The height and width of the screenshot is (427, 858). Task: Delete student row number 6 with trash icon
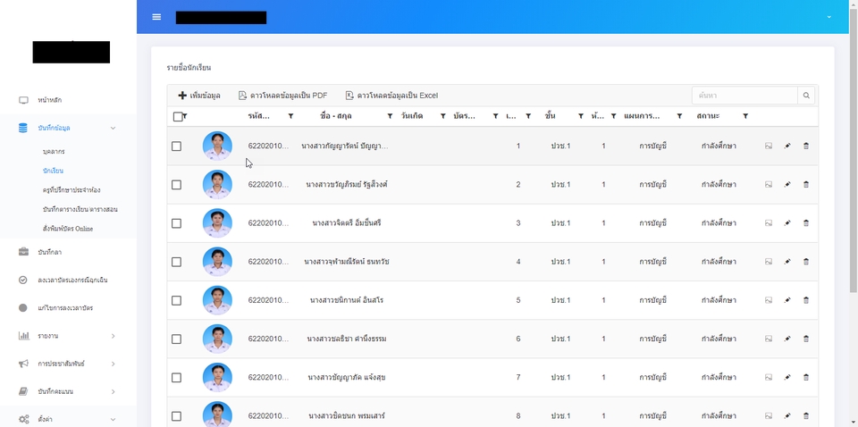coord(806,339)
